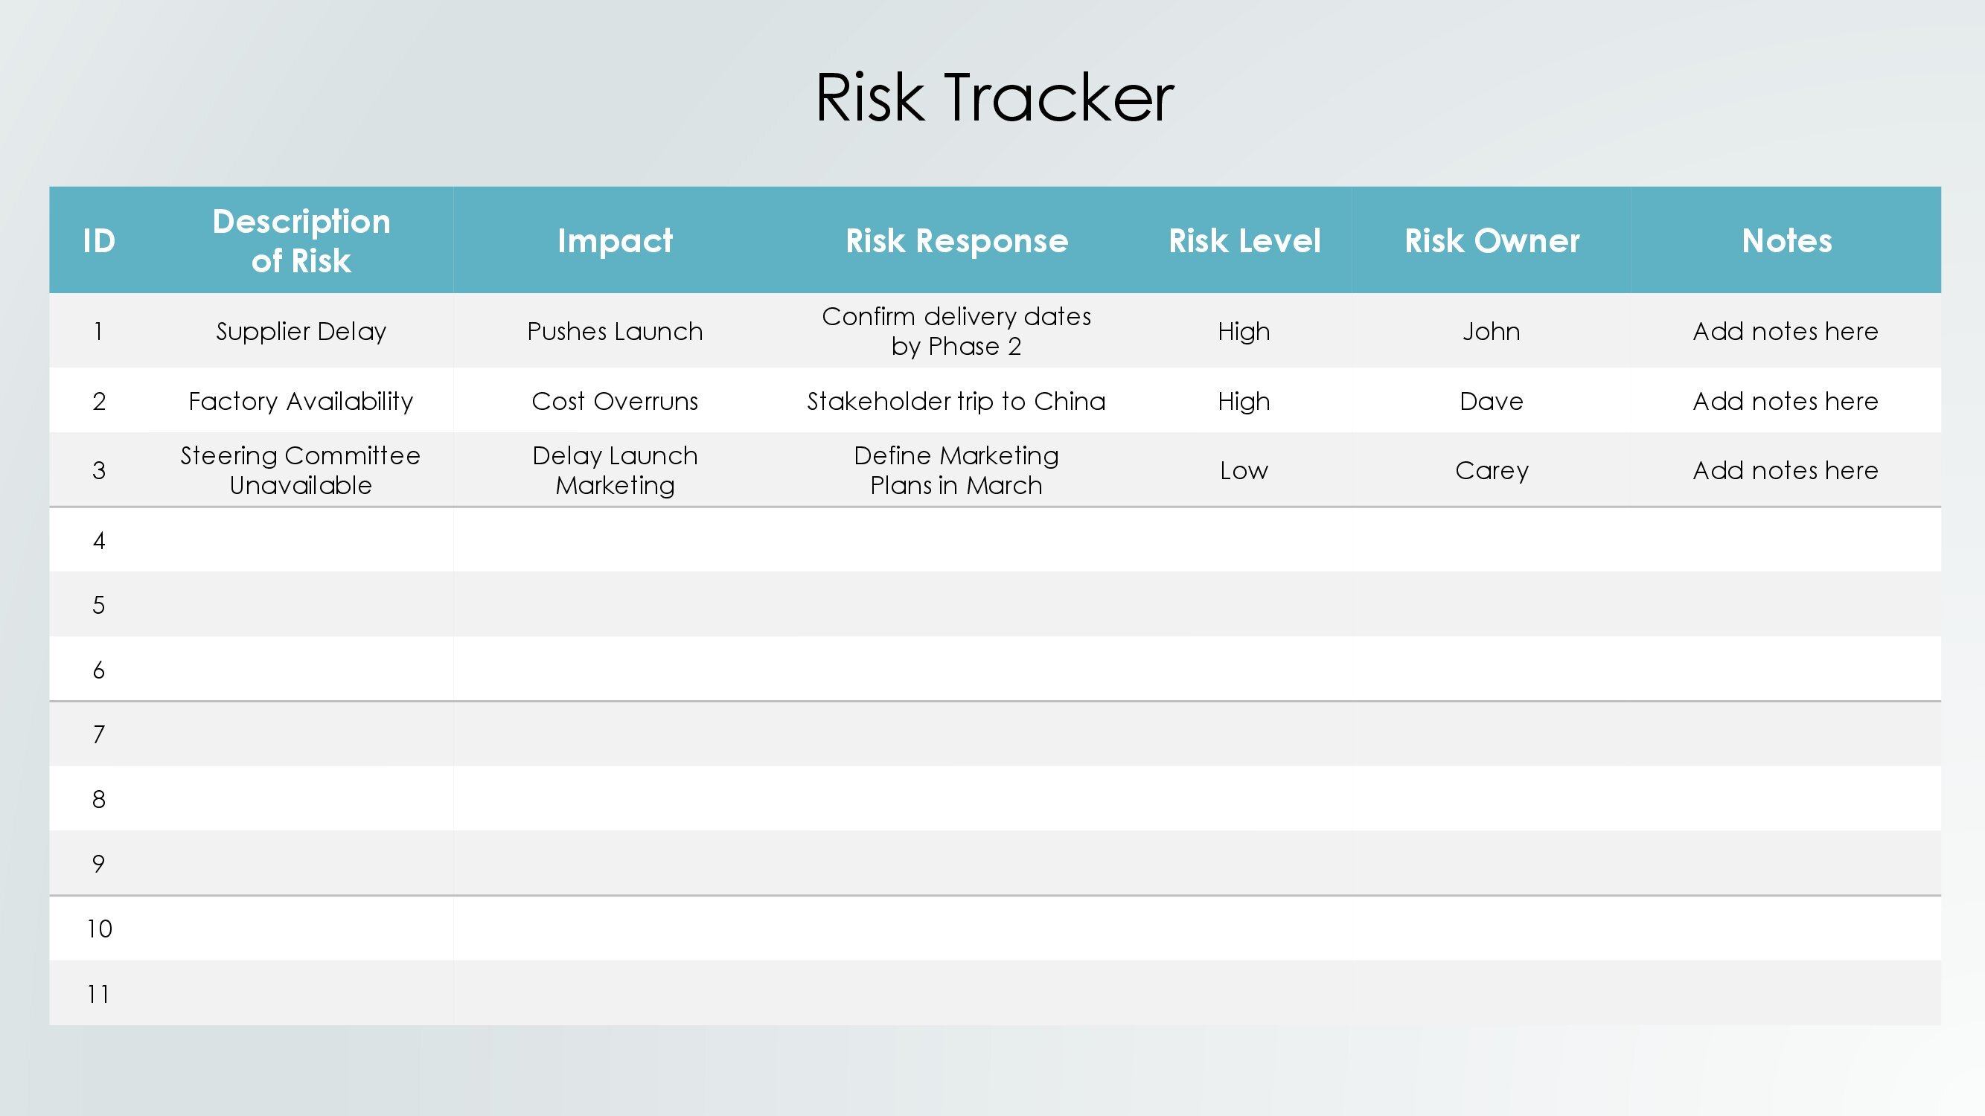
Task: Click the Steering Committee Unavailable cell
Action: (x=301, y=469)
